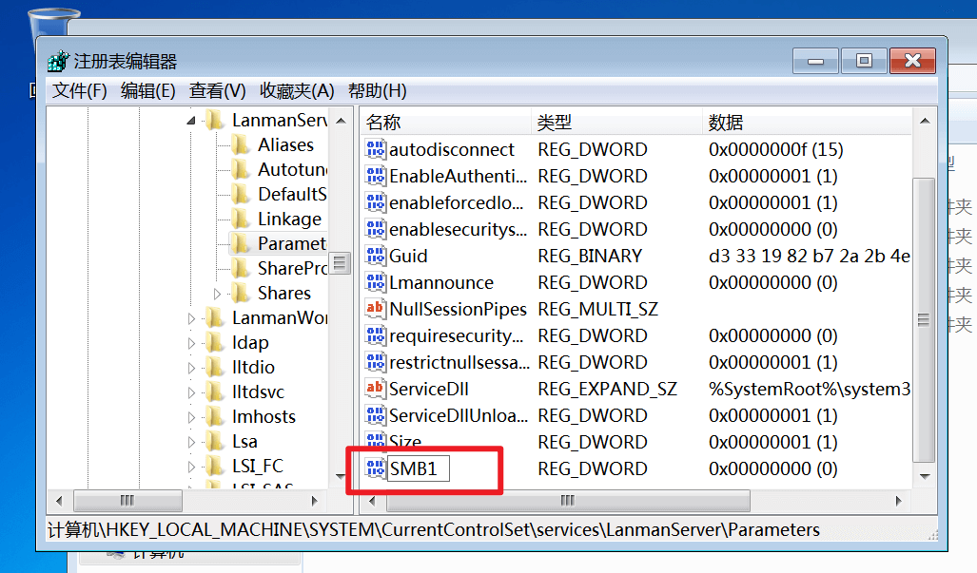Viewport: 977px width, 573px height.
Task: Select the Guid binary value icon
Action: click(376, 256)
